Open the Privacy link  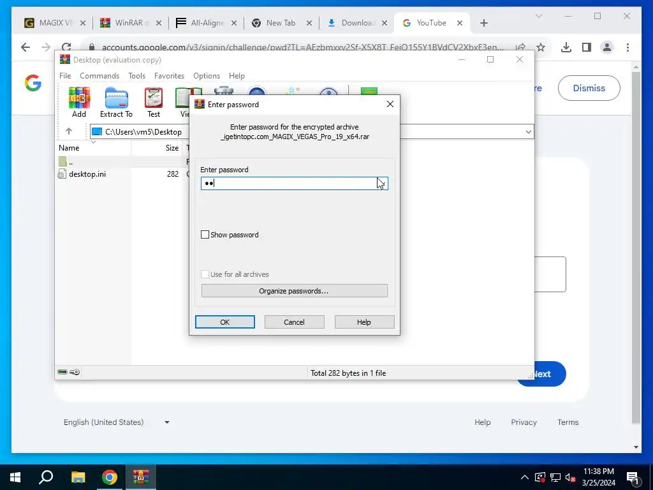[x=524, y=422]
